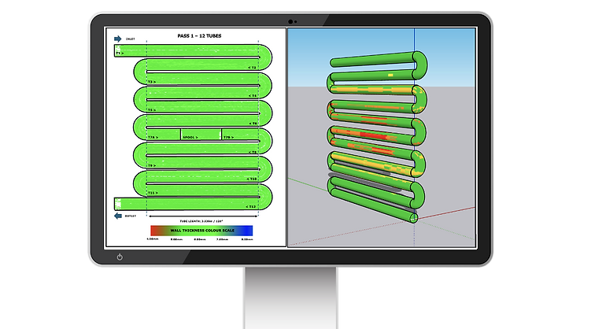Select tube label T6
Screen dimensions: 606x329
coord(253,124)
